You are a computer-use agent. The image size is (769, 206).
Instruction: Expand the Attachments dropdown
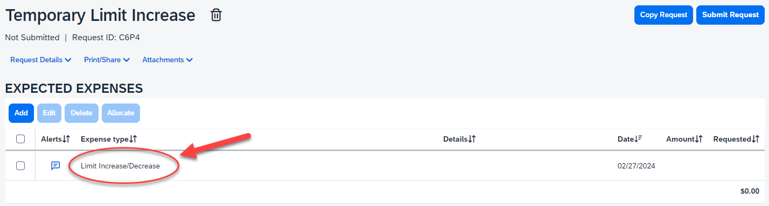click(x=167, y=60)
